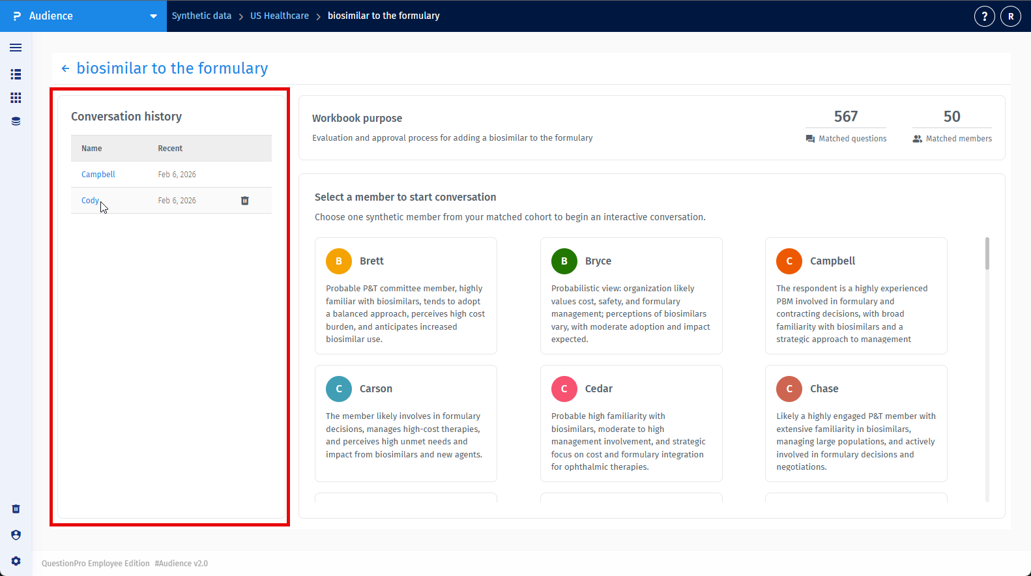Screen dimensions: 1031x576
Task: Open the list view sidebar icon
Action: tap(16, 74)
